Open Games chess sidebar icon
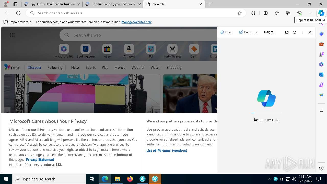Viewport: 327px width, 184px height. coord(321,54)
